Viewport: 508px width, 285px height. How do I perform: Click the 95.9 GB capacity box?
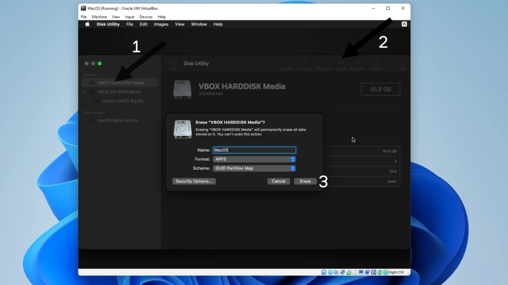[x=381, y=90]
